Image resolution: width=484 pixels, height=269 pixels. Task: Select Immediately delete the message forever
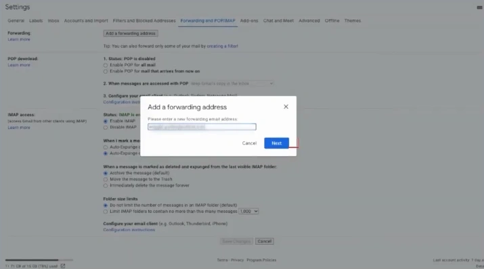[x=106, y=185]
